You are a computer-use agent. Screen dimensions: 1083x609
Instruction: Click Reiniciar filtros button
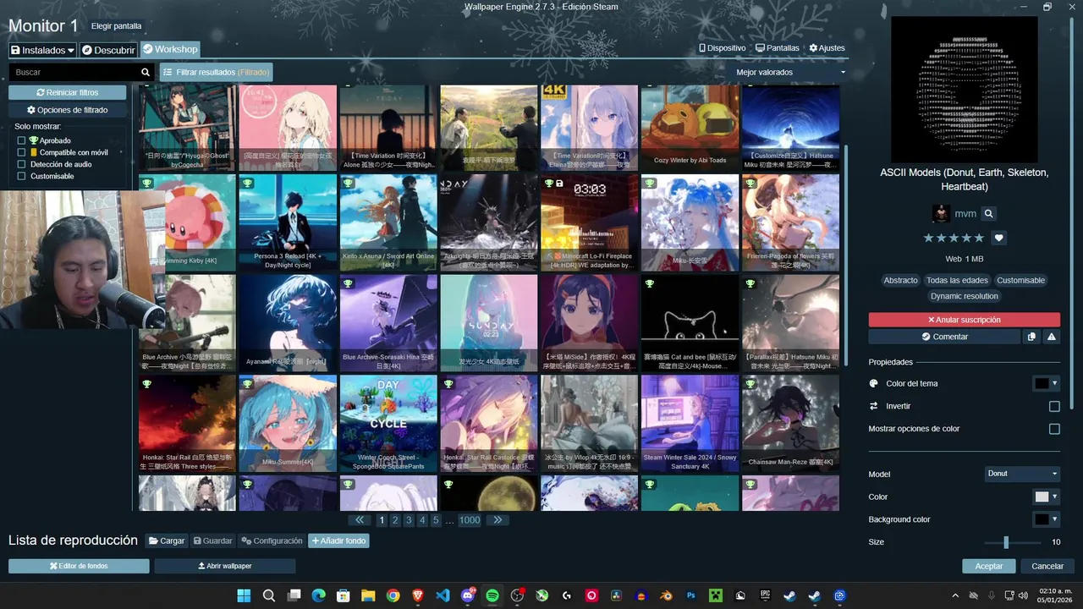click(68, 92)
